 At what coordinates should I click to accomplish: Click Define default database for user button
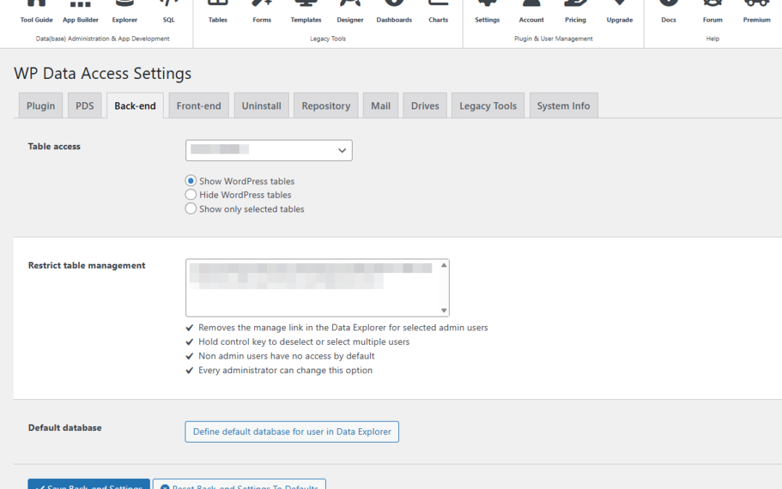tap(292, 432)
